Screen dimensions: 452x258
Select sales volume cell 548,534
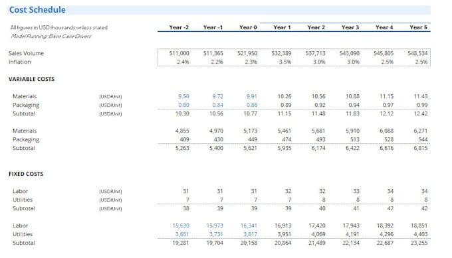tap(417, 53)
